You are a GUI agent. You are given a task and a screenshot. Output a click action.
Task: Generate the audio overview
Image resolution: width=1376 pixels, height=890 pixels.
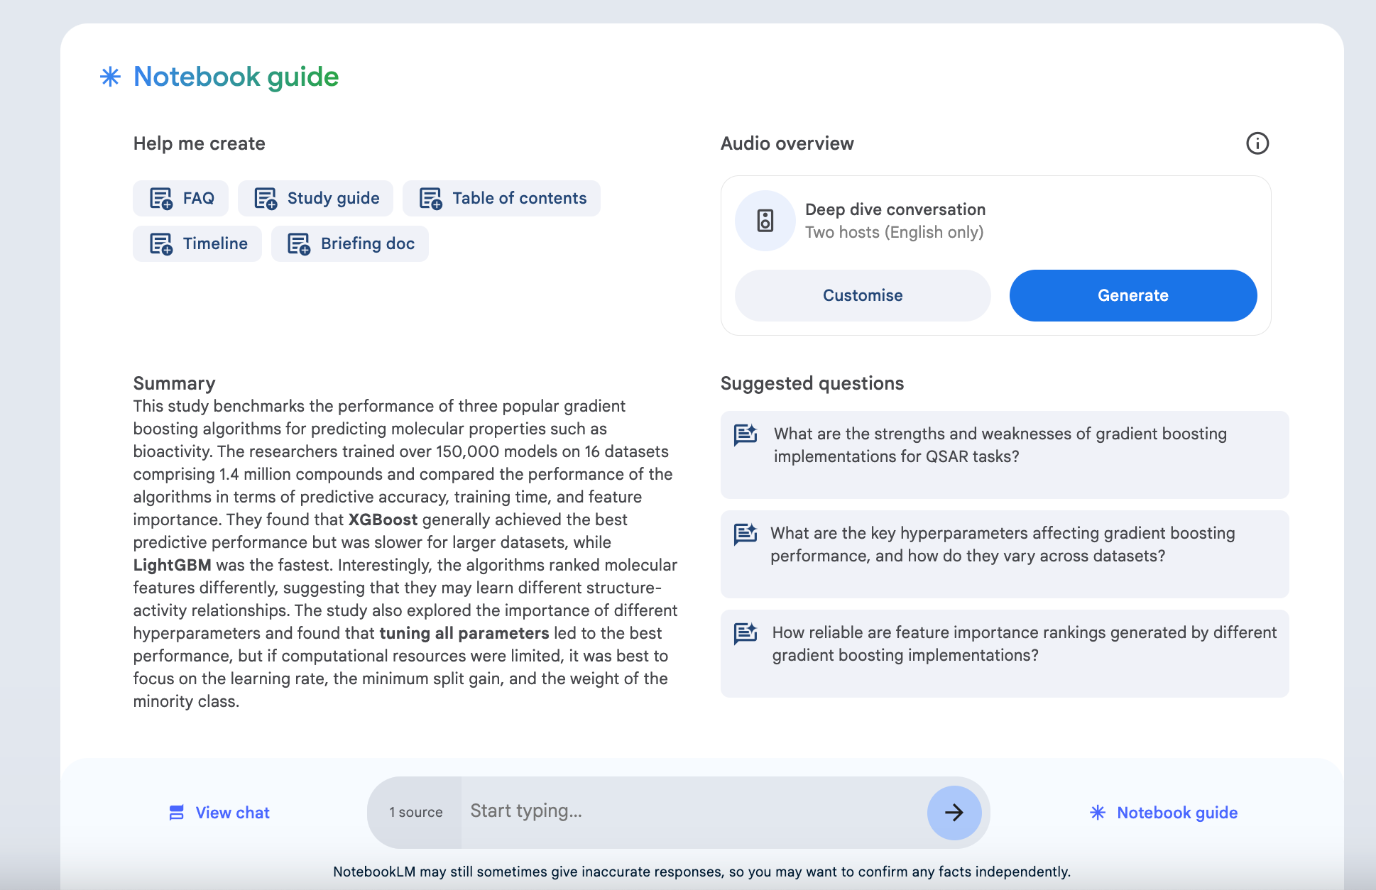click(1132, 295)
